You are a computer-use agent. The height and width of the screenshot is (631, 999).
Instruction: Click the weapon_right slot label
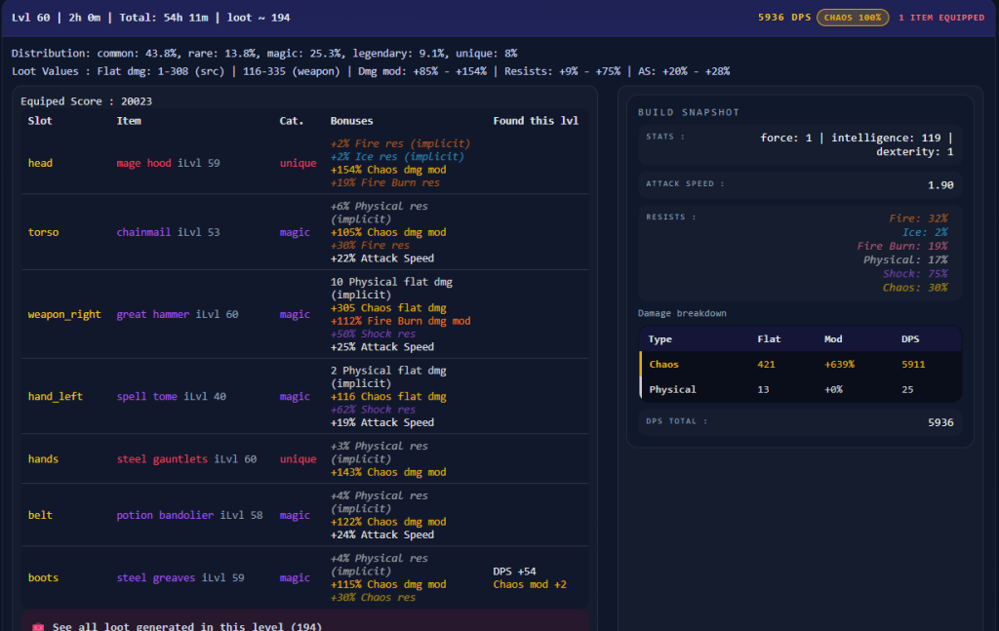(64, 314)
